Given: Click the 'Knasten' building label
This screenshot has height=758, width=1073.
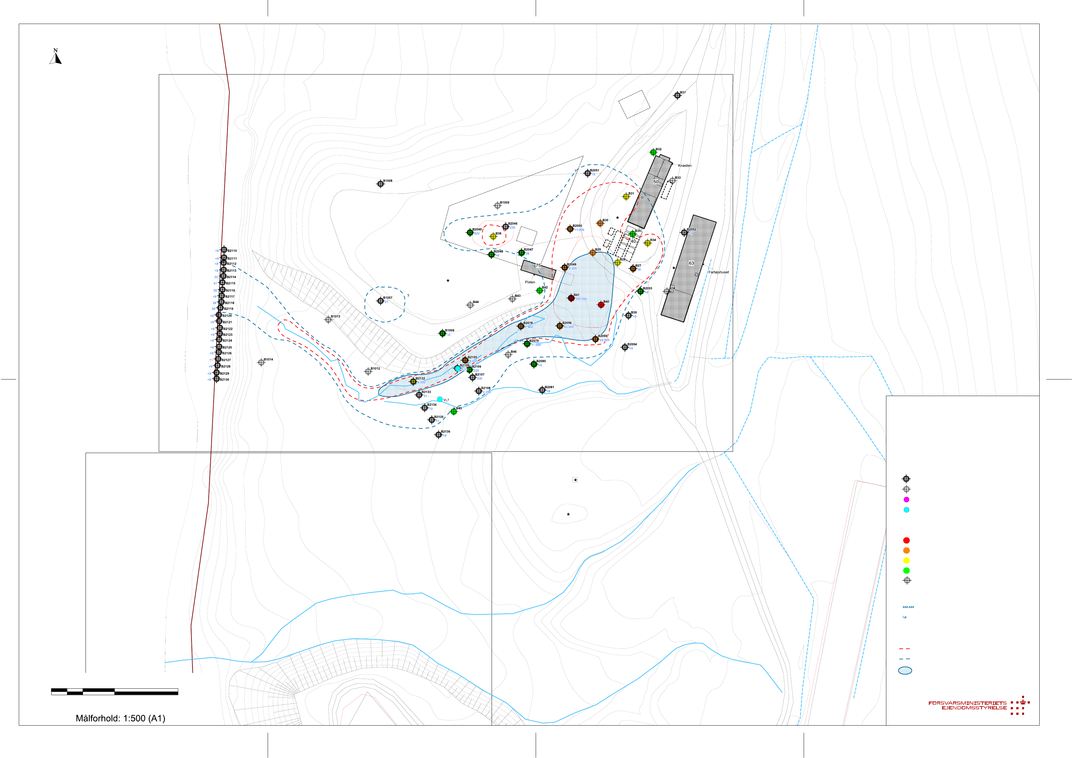Looking at the screenshot, I should click(685, 165).
